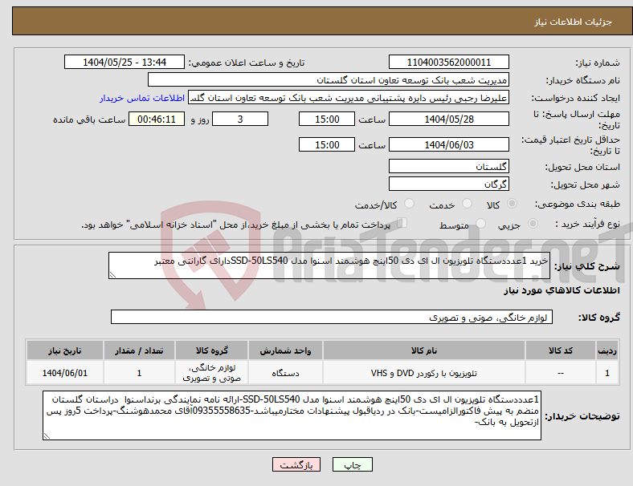633x486 pixels.
Task: Click the لوازم خانگی، صوتی و تصویری table cell
Action: point(211,373)
